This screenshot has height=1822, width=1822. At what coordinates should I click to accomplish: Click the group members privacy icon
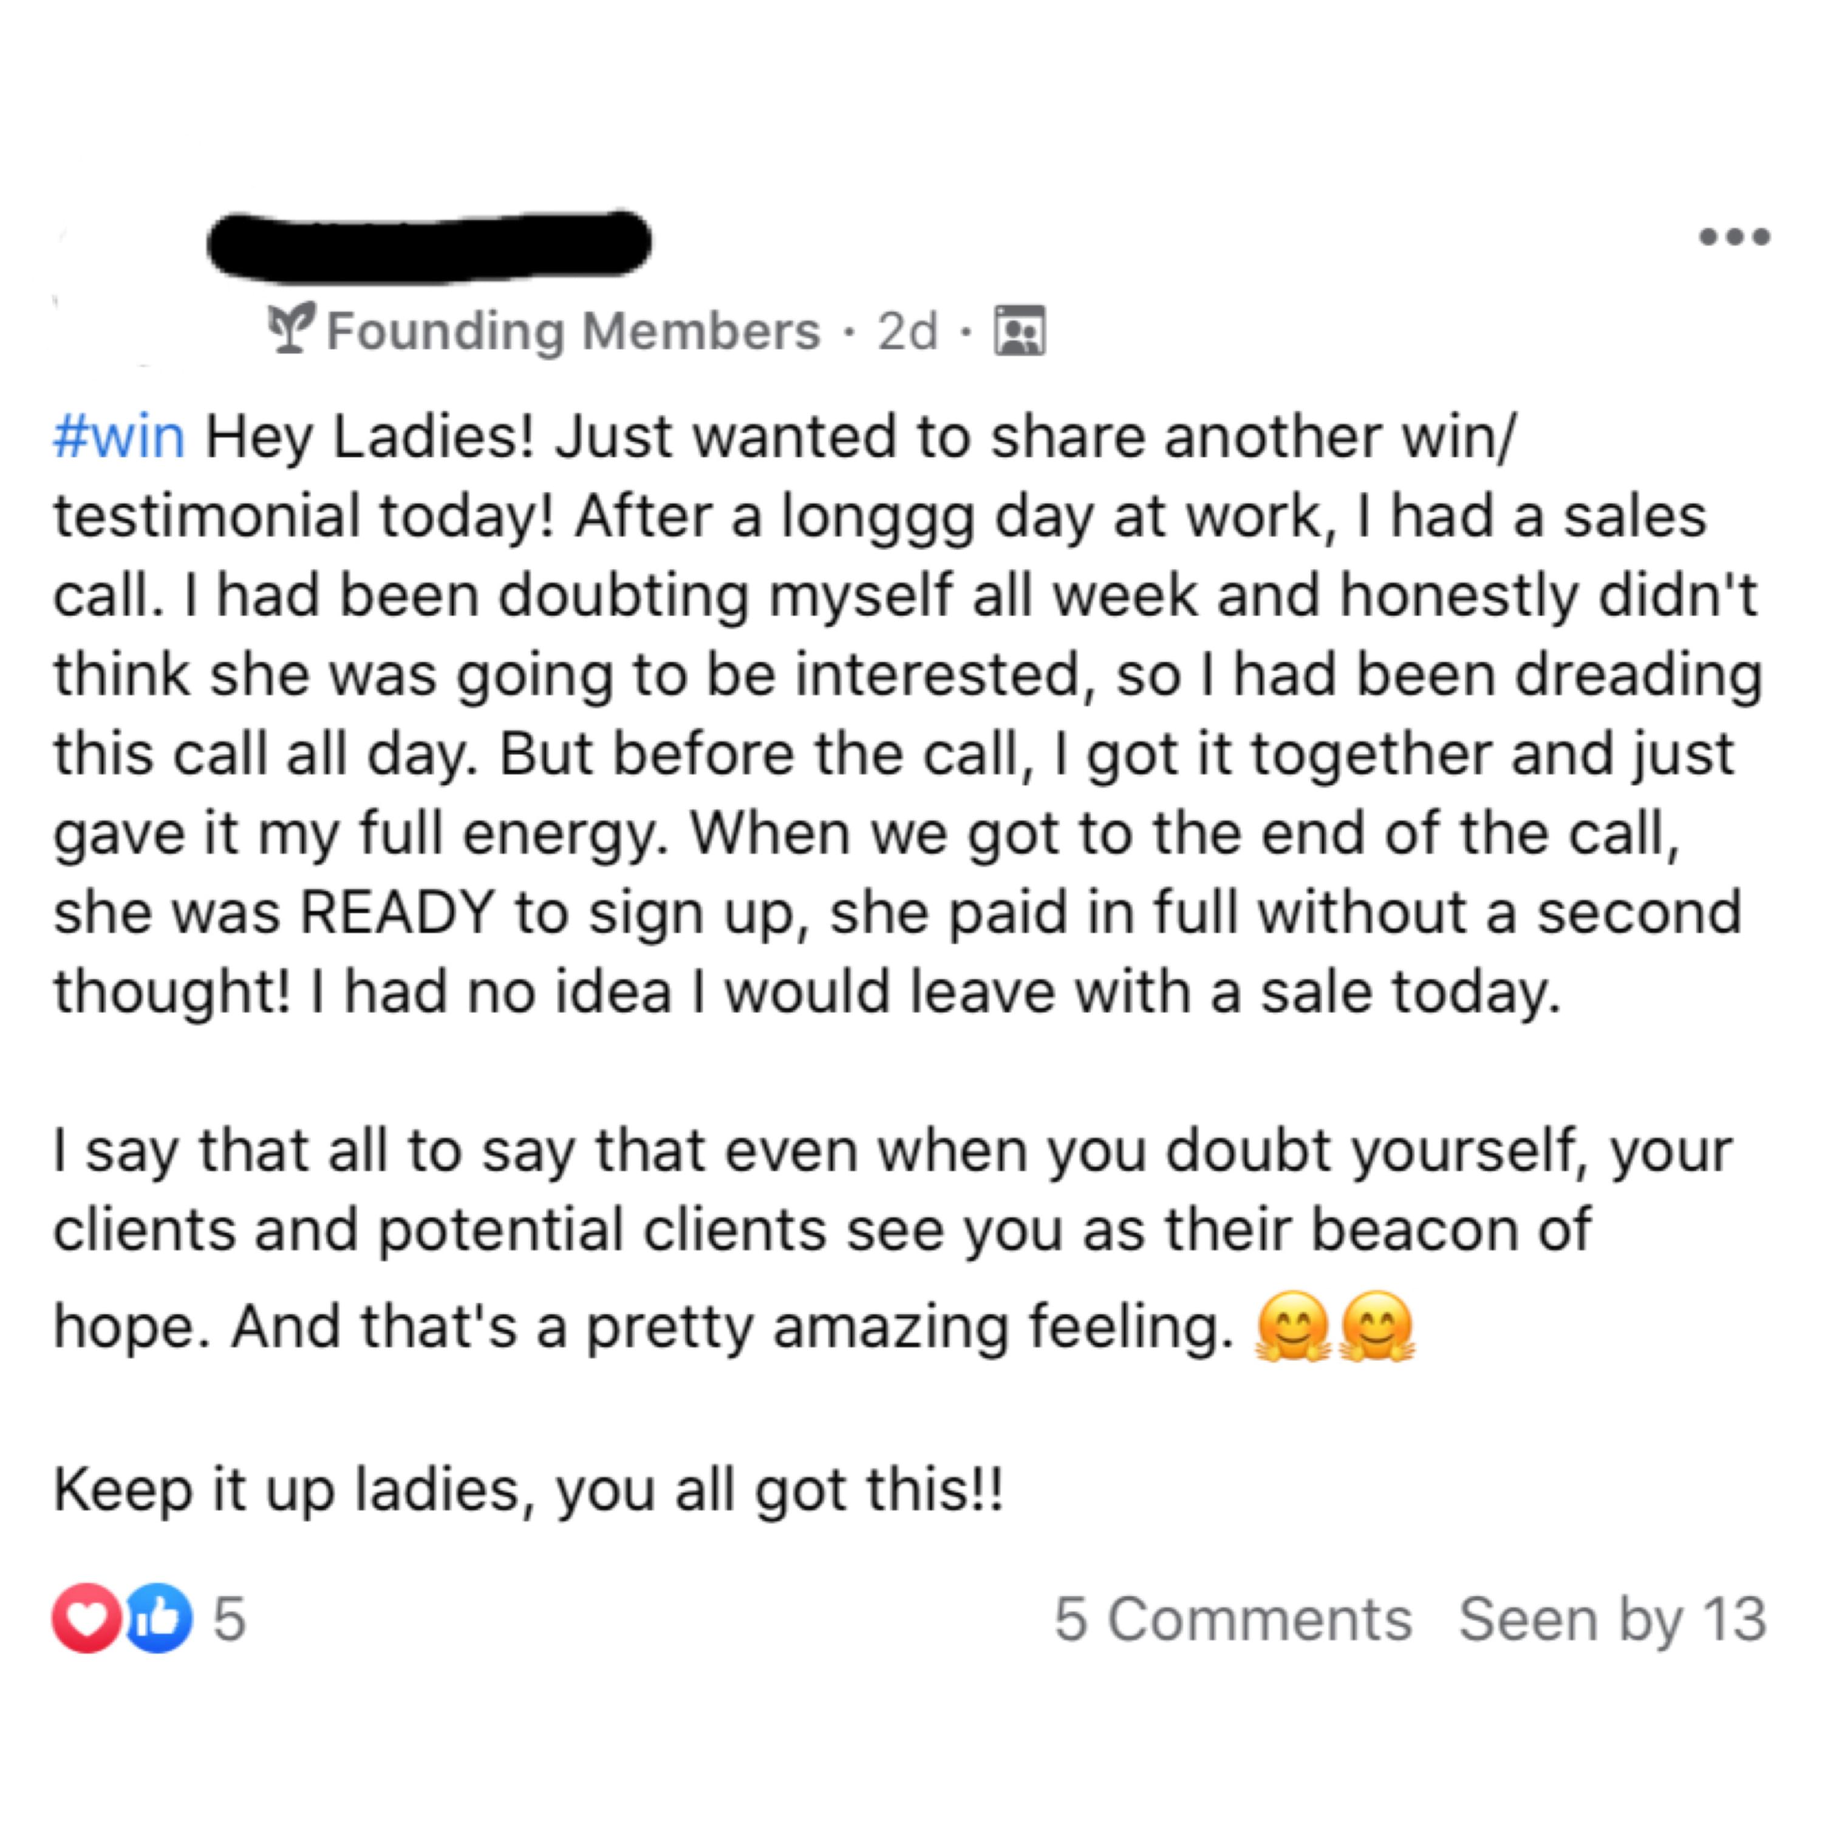click(1020, 330)
